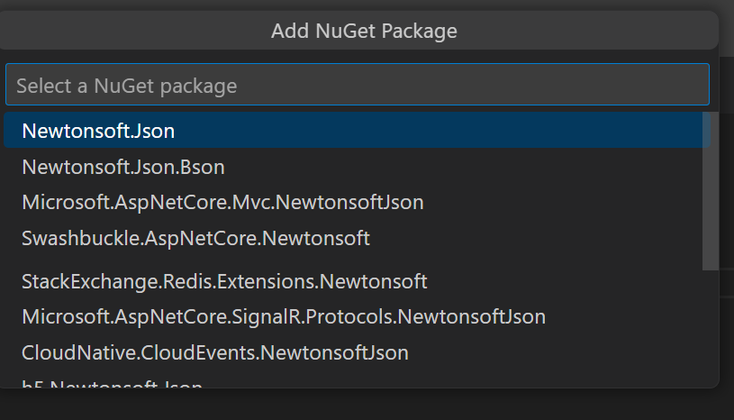Viewport: 734px width, 420px height.
Task: Select Microsoft.AspNetCore.SignalR.Protocols.NewtonsoftJson
Action: tap(284, 317)
